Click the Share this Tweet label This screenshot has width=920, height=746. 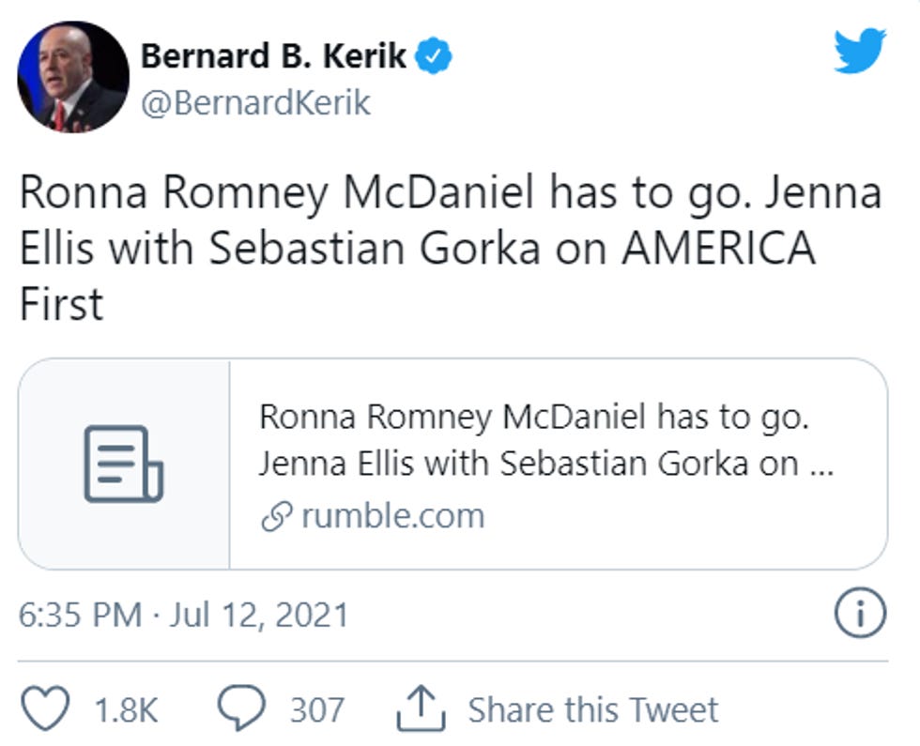[593, 710]
